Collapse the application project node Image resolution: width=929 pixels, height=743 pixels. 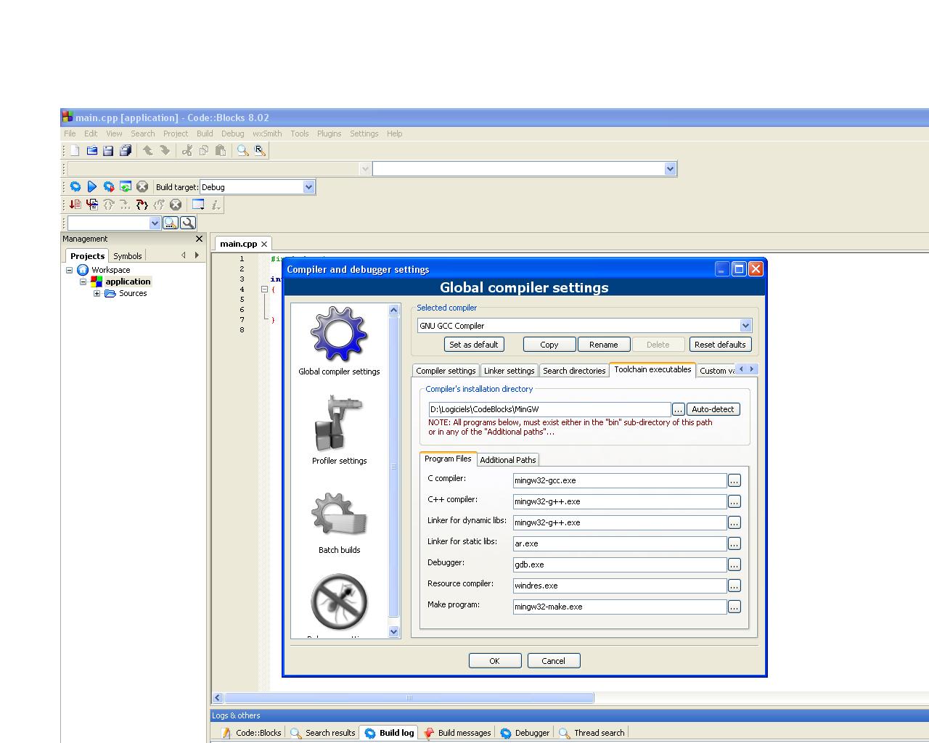pyautogui.click(x=83, y=282)
